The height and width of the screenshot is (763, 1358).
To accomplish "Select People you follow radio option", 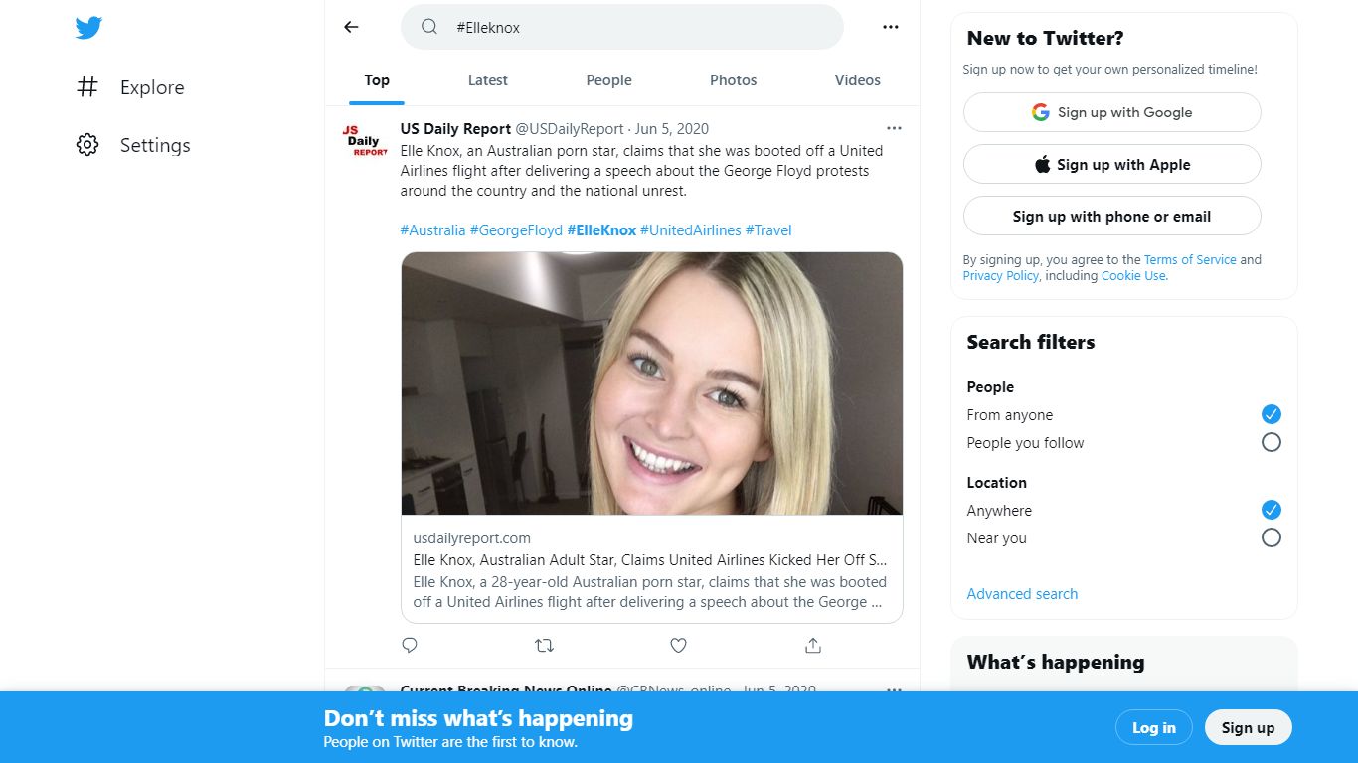I will 1272,442.
